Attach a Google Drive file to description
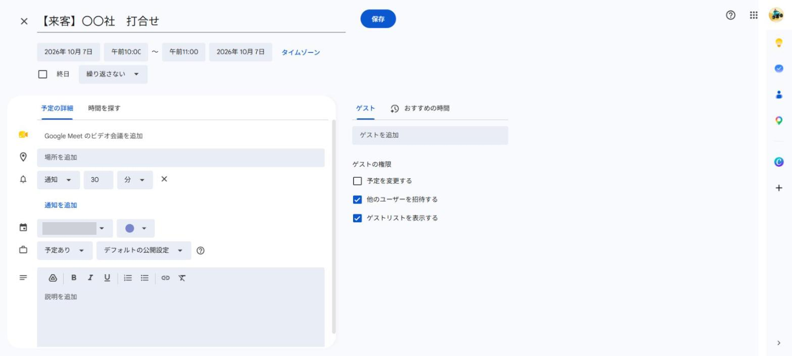The width and height of the screenshot is (792, 356). pyautogui.click(x=53, y=278)
